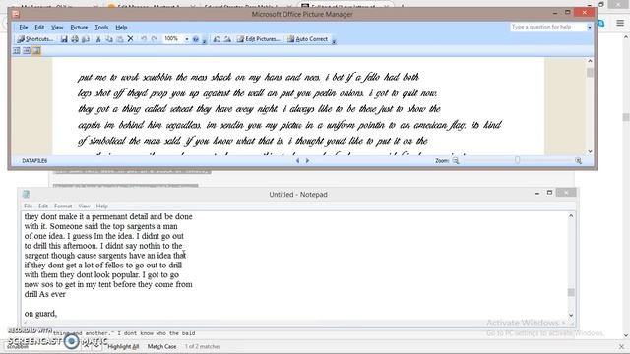The width and height of the screenshot is (630, 354).
Task: Click Picture Manager vertical scrollbar up arrow
Action: (590, 61)
